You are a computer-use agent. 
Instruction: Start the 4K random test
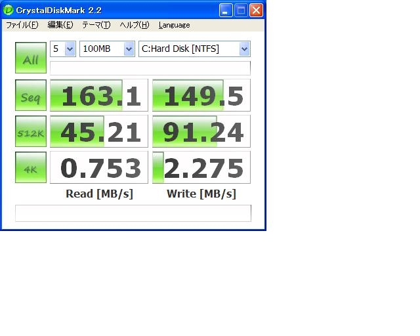[31, 167]
